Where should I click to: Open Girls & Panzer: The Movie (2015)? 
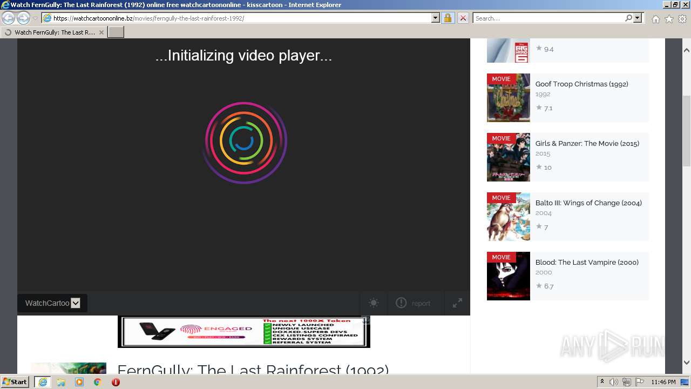coord(587,143)
